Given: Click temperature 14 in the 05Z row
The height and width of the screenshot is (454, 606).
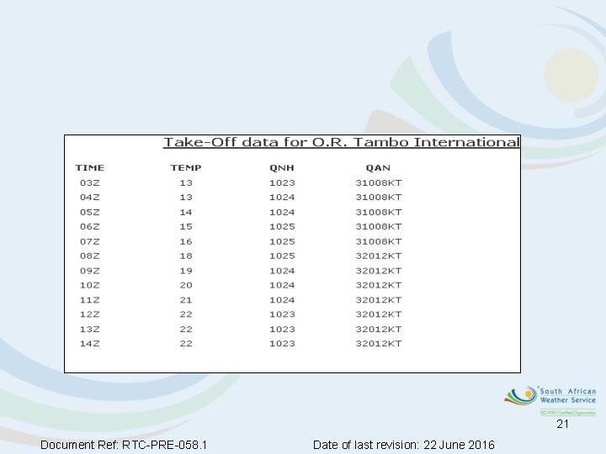Looking at the screenshot, I should pyautogui.click(x=186, y=213).
